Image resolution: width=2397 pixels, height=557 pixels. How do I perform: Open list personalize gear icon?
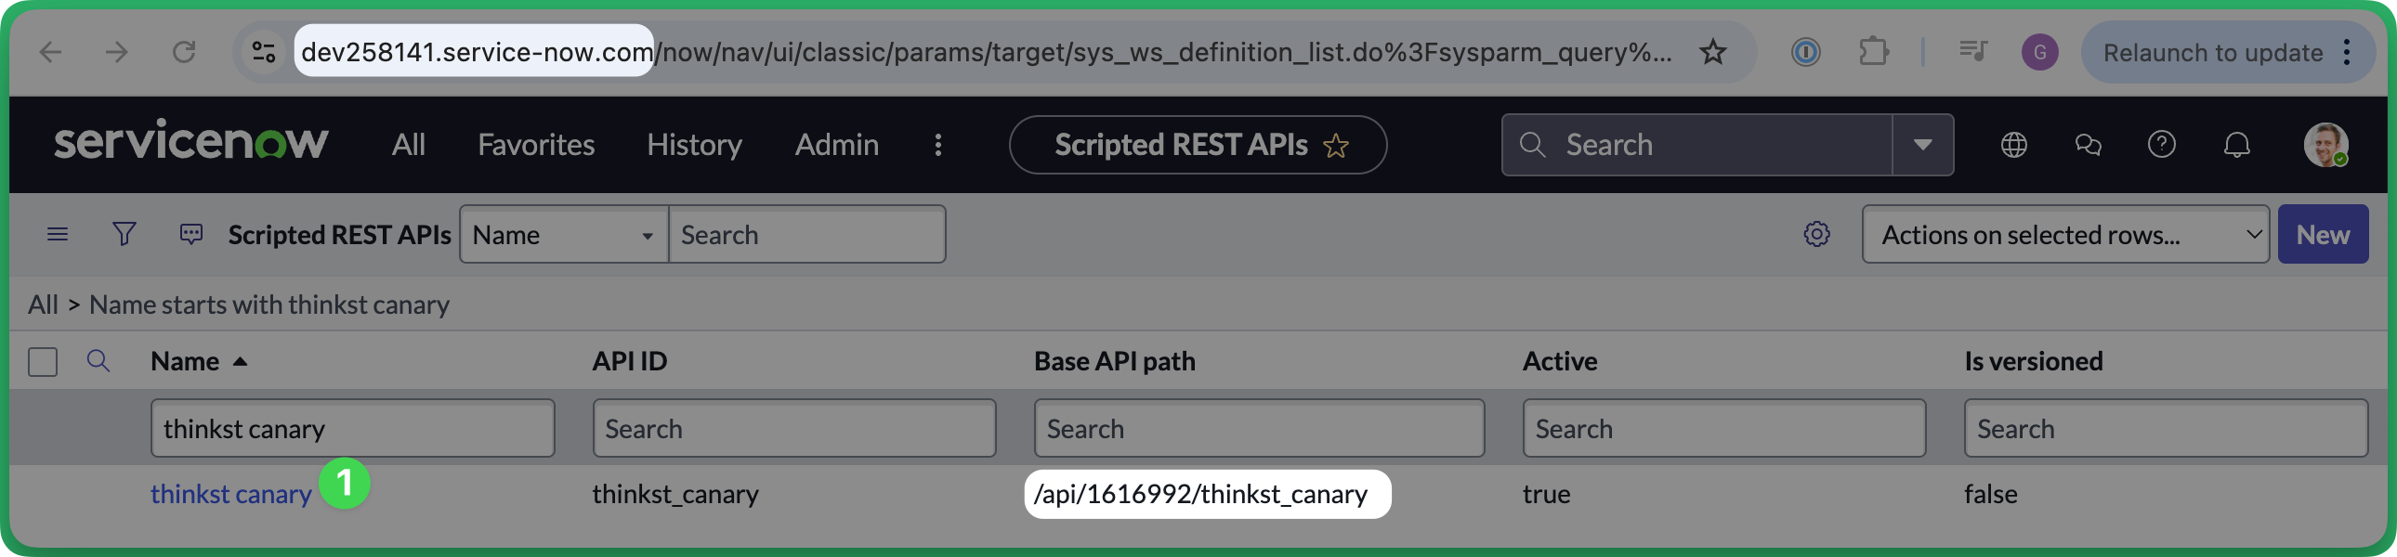[1816, 234]
